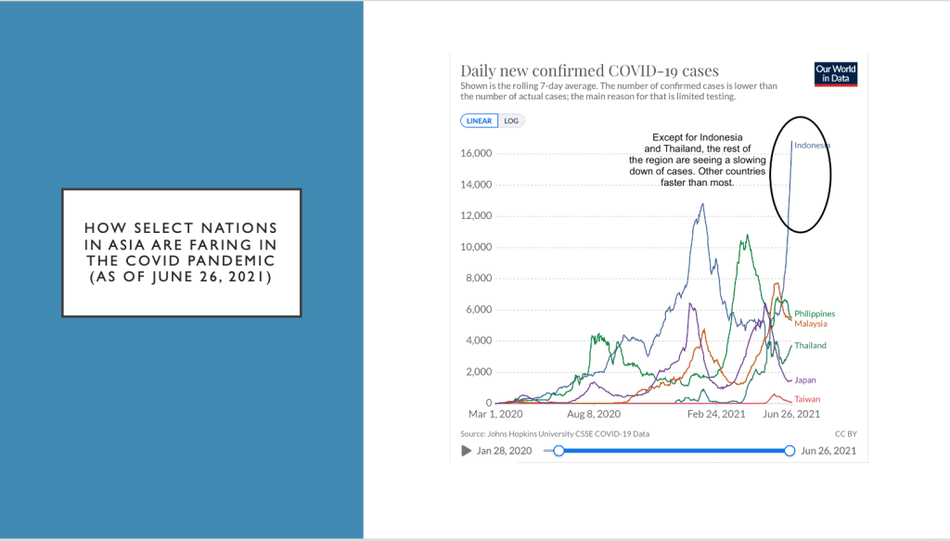Select the Indonesia line label
This screenshot has width=950, height=541.
pyautogui.click(x=812, y=145)
